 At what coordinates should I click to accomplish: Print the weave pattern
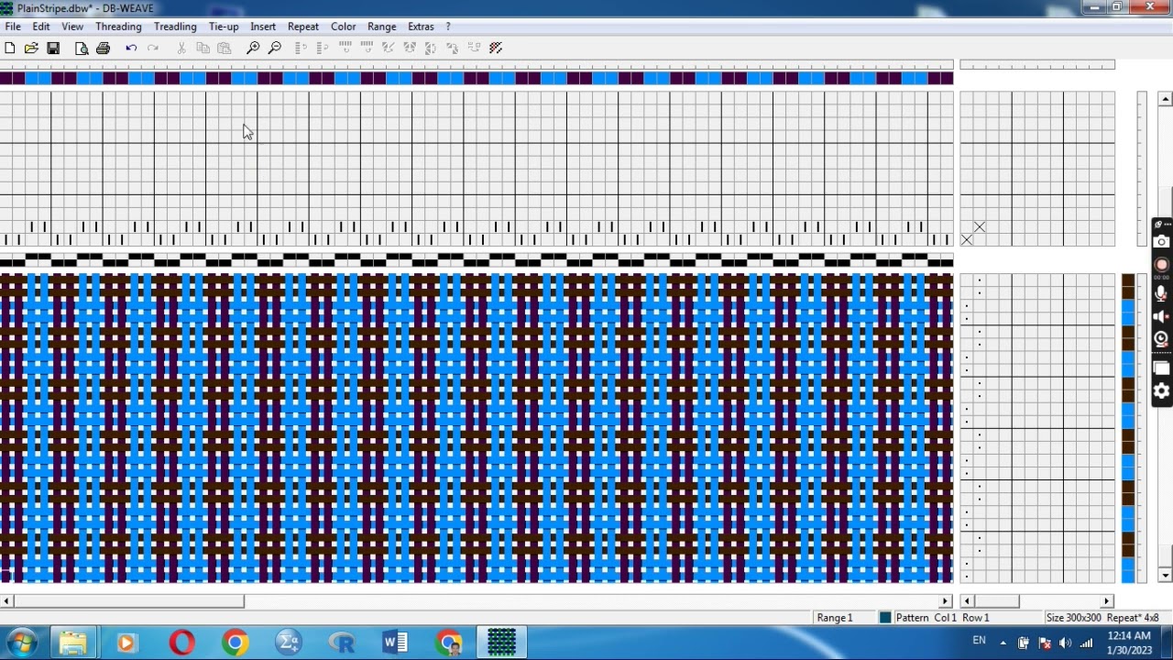pyautogui.click(x=103, y=48)
